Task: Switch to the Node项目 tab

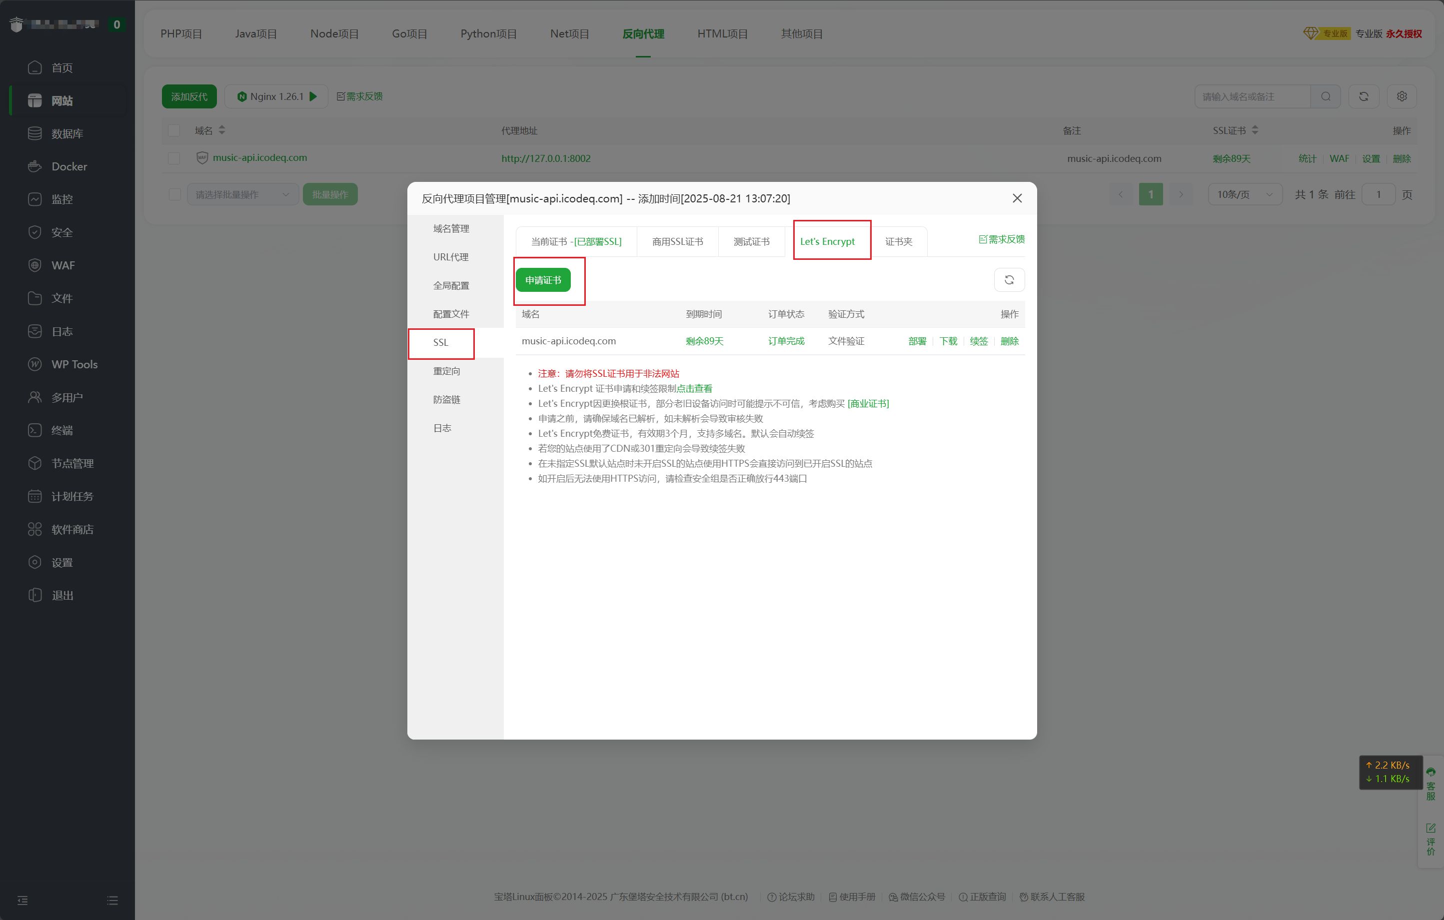Action: click(x=334, y=33)
